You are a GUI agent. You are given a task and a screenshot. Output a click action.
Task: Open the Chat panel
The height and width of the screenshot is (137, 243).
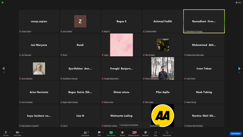click(x=99, y=133)
